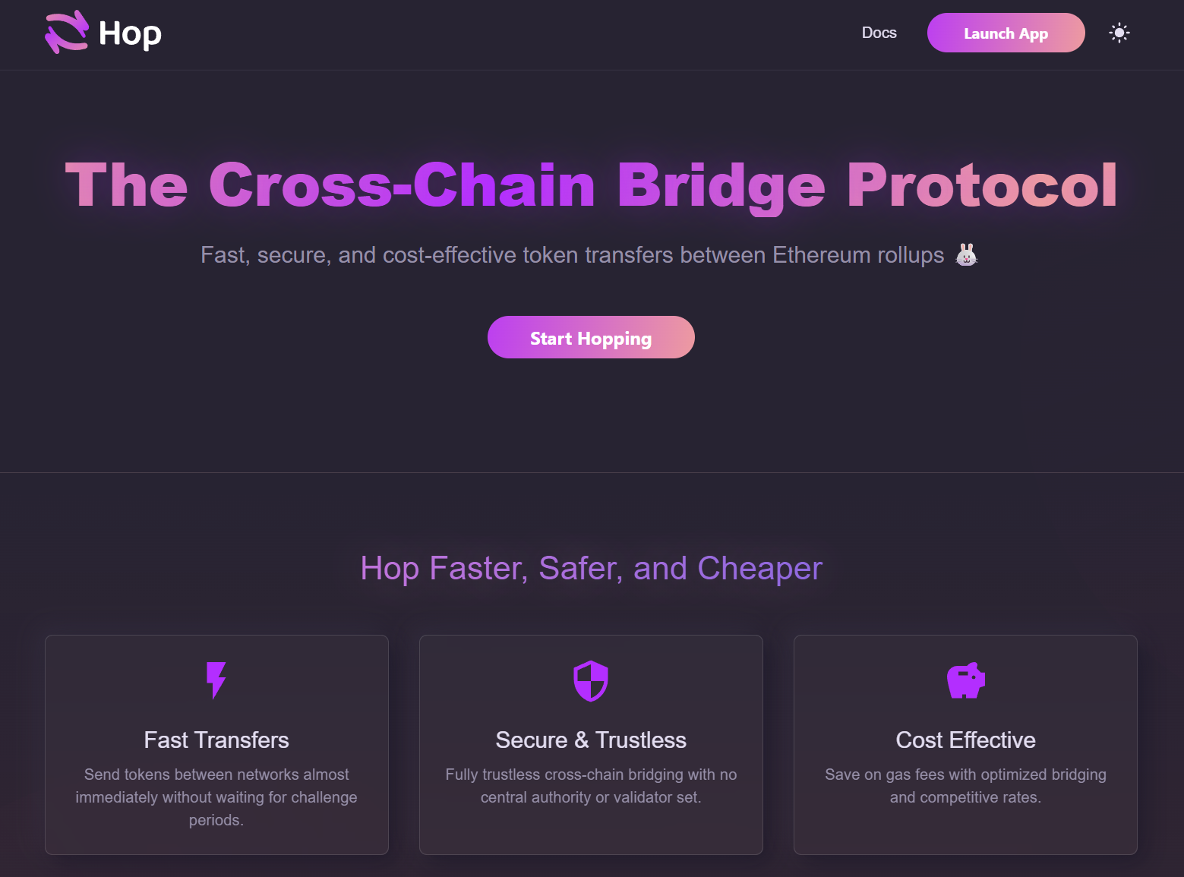Click the Cross-Chain Bridge Protocol headline
The image size is (1184, 877).
591,184
